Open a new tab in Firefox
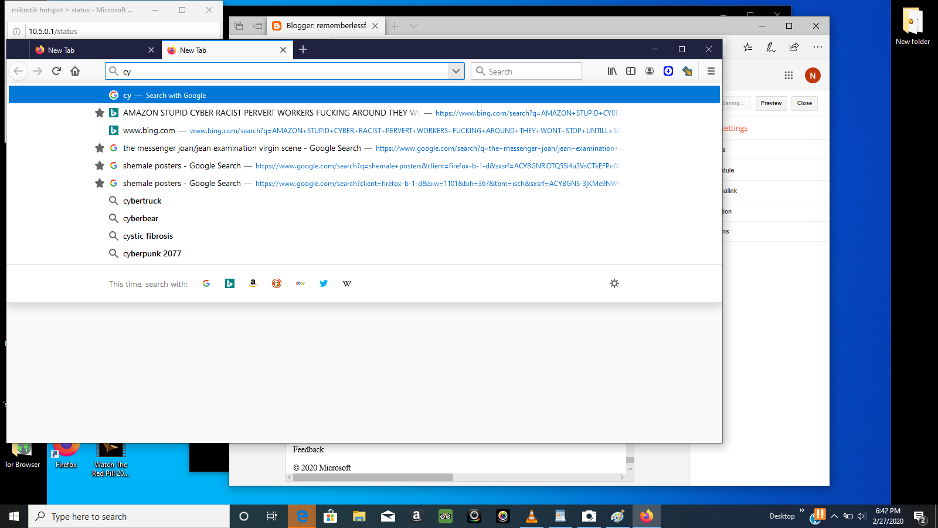 click(303, 49)
